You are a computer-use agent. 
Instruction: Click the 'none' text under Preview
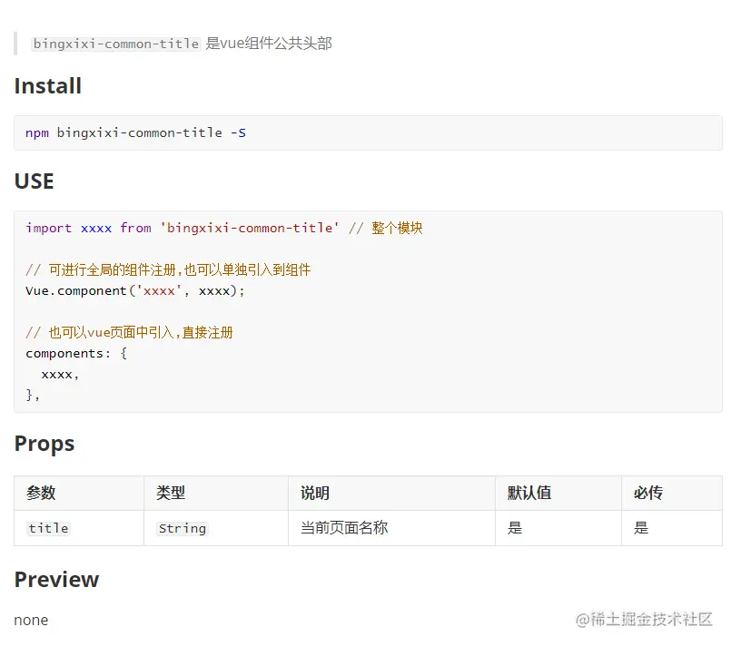click(x=31, y=621)
